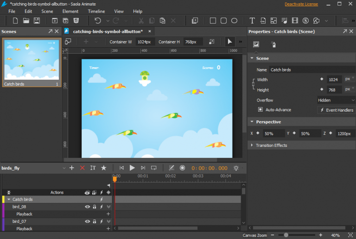
Task: Enable the Auto-Advance checkbox
Action: click(260, 109)
